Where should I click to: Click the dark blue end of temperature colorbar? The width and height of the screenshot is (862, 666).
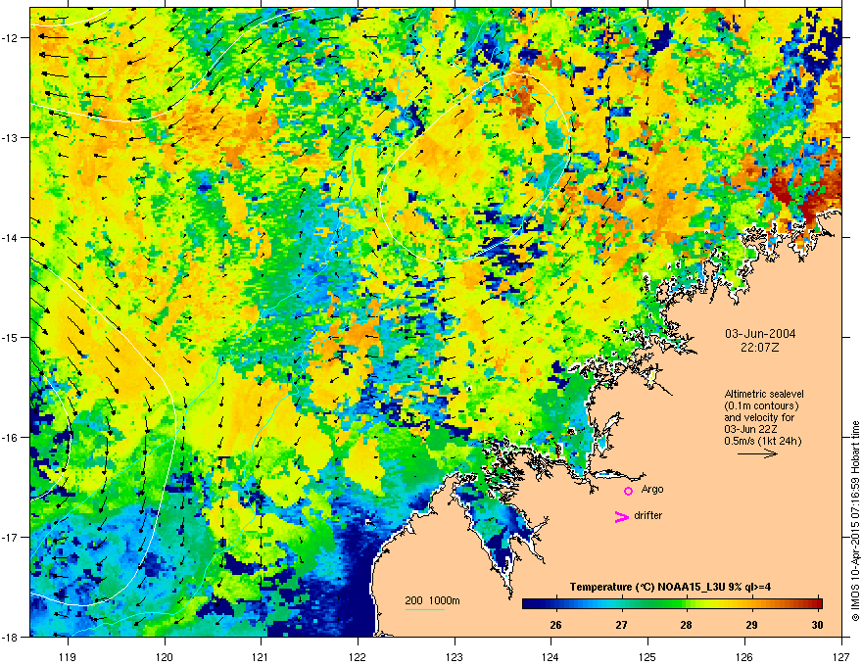(x=531, y=603)
